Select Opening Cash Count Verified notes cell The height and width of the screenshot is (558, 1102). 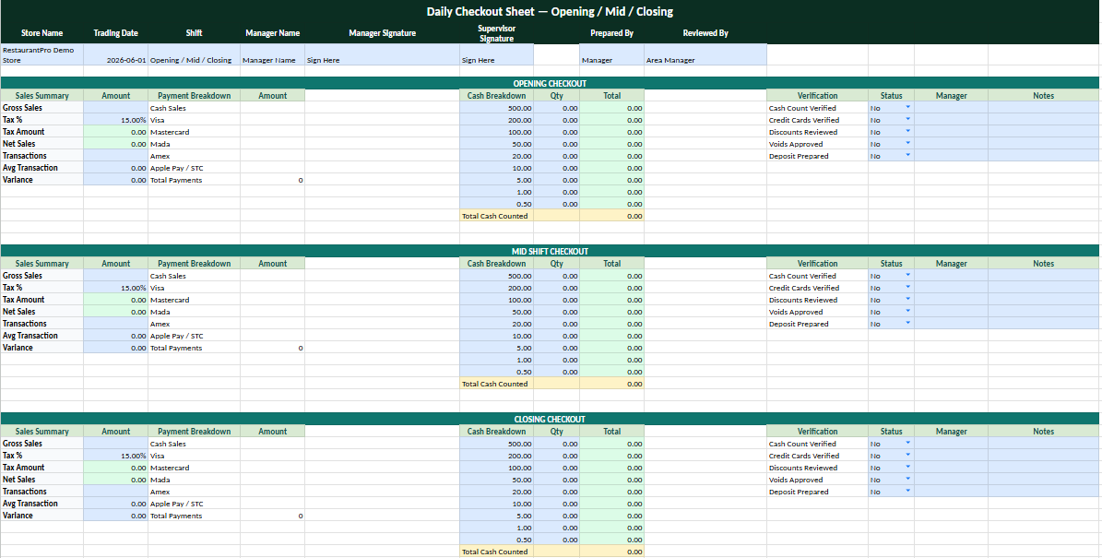(x=1044, y=108)
